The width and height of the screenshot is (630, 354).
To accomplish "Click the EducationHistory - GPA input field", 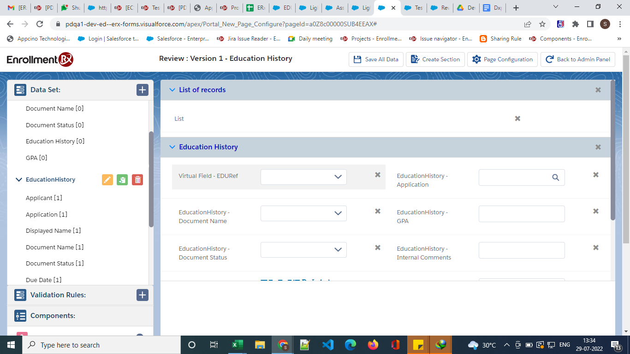I will tap(522, 214).
